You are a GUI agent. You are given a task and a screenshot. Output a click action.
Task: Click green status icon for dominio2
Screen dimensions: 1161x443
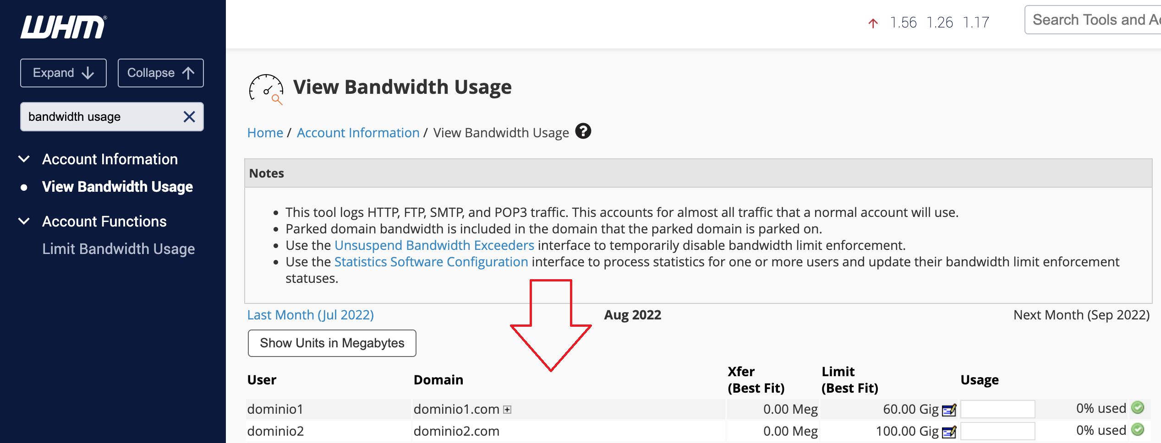tap(1138, 429)
